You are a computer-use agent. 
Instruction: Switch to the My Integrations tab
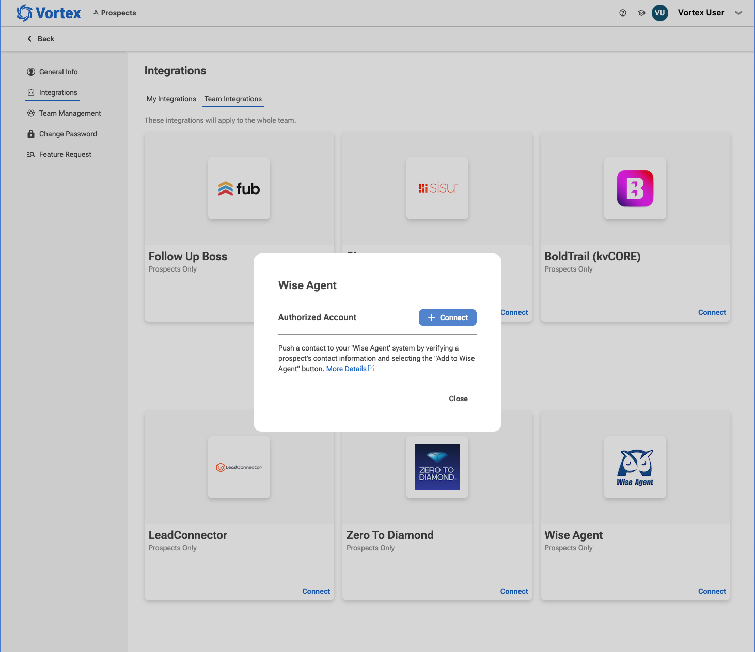pyautogui.click(x=171, y=99)
